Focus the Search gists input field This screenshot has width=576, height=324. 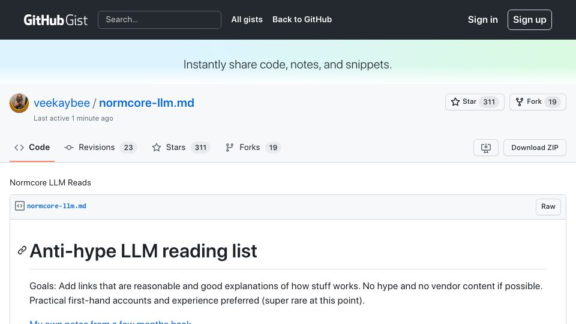160,19
